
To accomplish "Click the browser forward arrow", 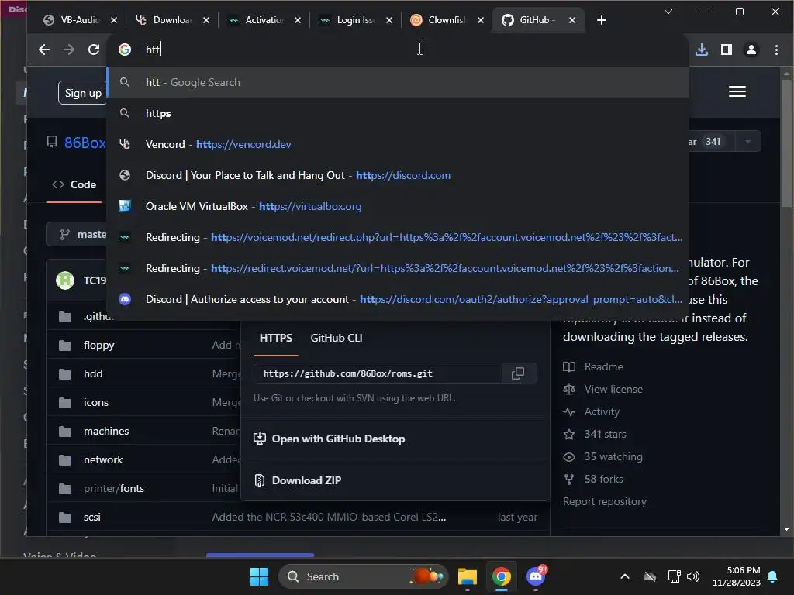I will tap(68, 50).
